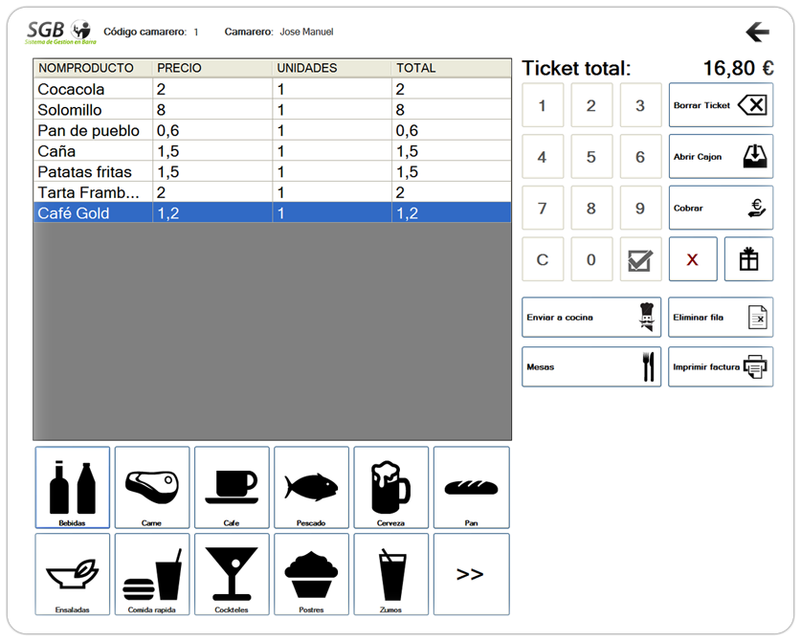Tap keypad digit 5

click(591, 156)
